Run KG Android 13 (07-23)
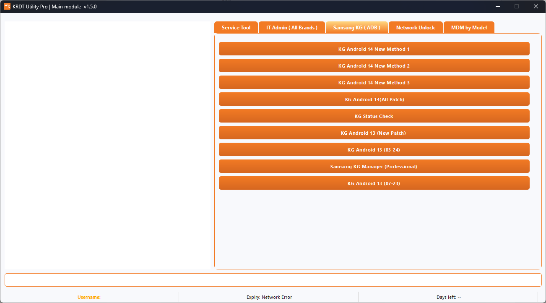 (374, 183)
